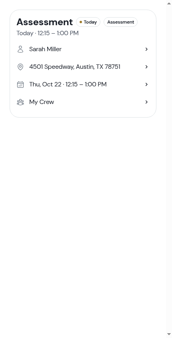
Task: Expand the Sarah Miller row chevron
Action: (146, 49)
